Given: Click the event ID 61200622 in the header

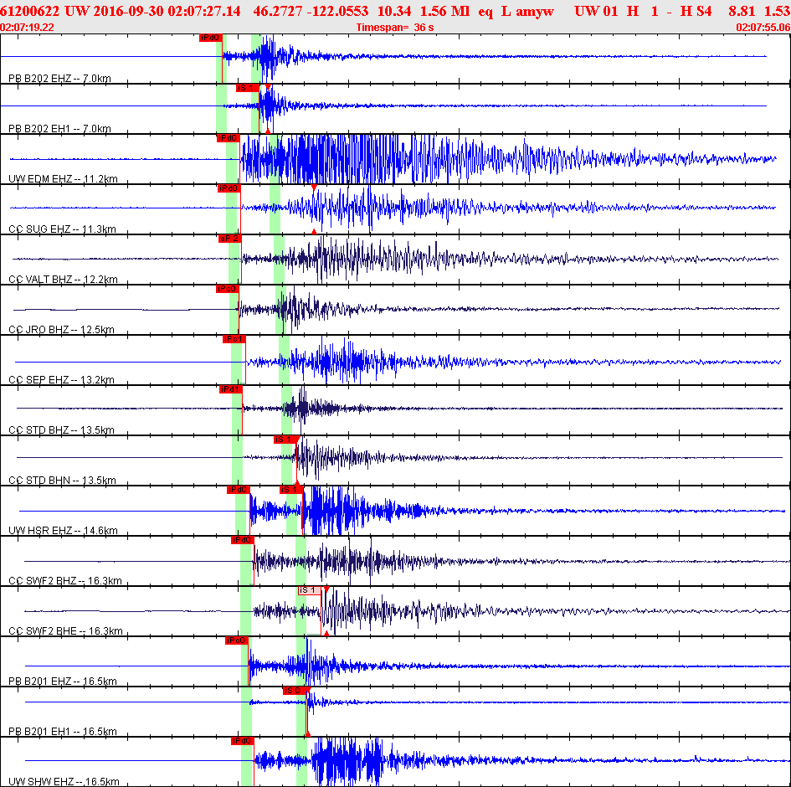Looking at the screenshot, I should [30, 11].
